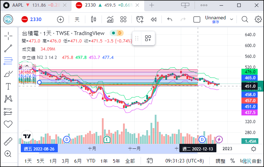Set range to 1月
264x167 pixels.
pyautogui.click(x=53, y=161)
